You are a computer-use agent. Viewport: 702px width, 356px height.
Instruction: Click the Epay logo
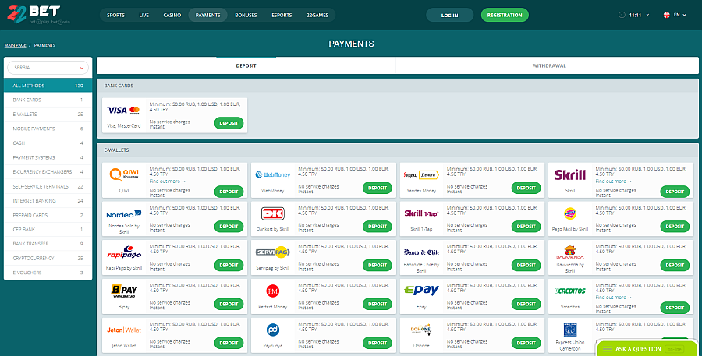coord(421,291)
